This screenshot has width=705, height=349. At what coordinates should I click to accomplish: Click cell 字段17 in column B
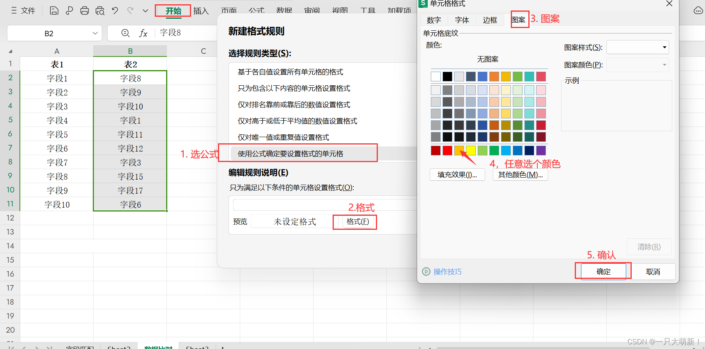[130, 190]
